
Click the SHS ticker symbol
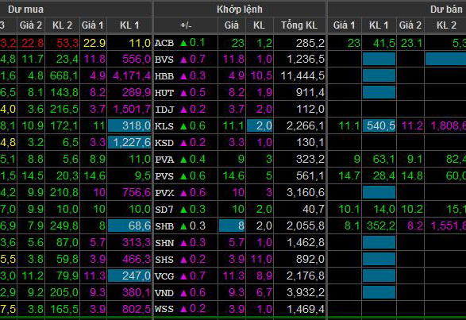point(164,260)
